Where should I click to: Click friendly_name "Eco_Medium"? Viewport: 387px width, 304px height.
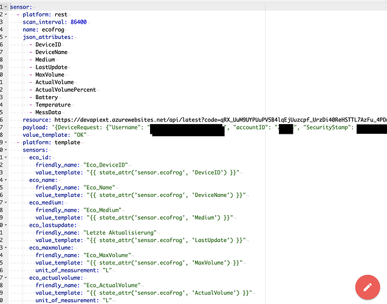78,210
